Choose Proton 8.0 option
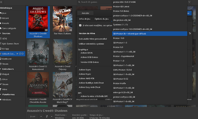This screenshot has width=198, height=119. click(150, 47)
